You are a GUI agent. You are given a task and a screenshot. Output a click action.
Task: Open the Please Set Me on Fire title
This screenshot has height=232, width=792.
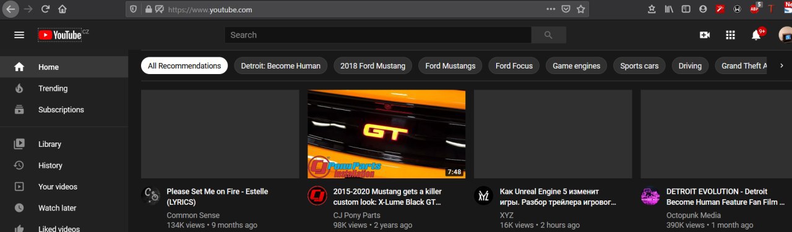coord(218,197)
